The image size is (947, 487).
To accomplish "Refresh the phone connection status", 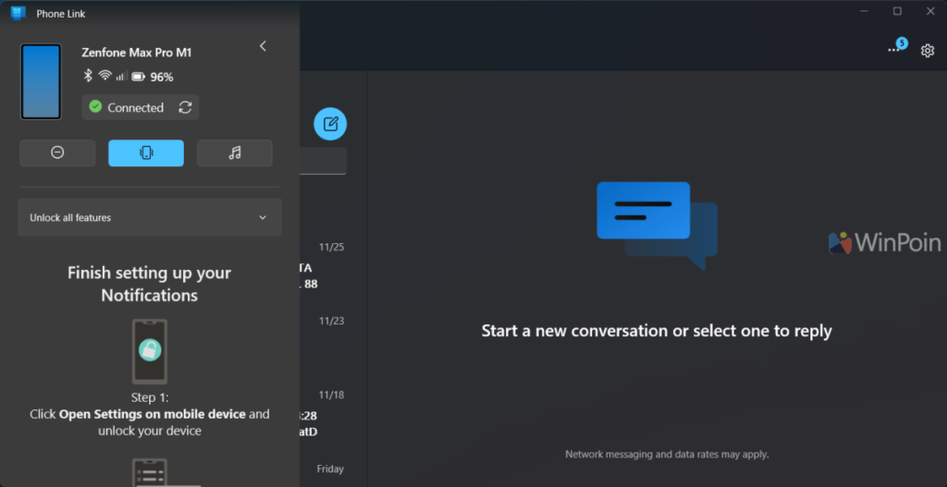I will click(185, 107).
